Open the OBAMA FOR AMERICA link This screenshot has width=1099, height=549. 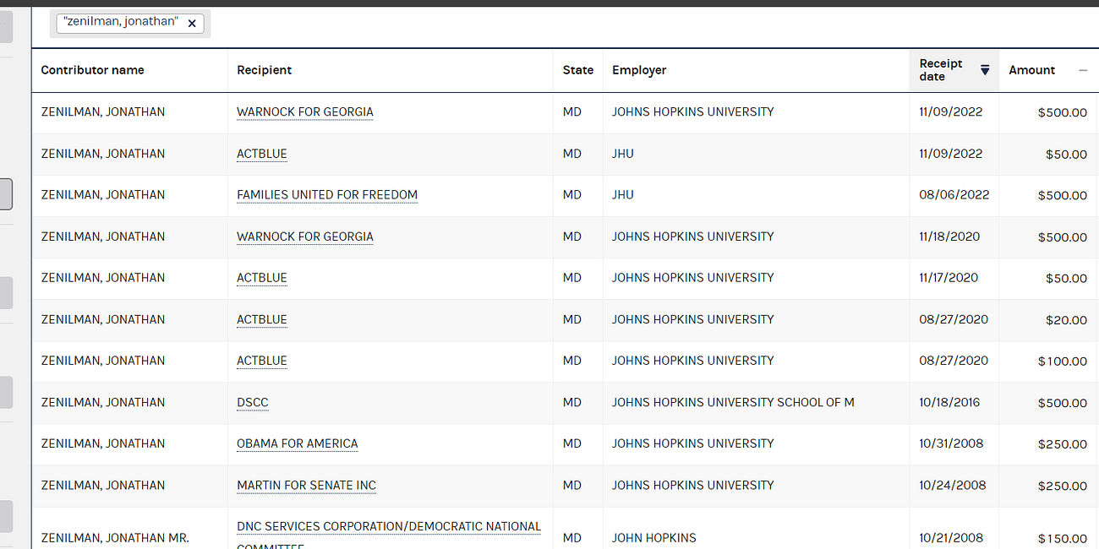[x=298, y=443]
